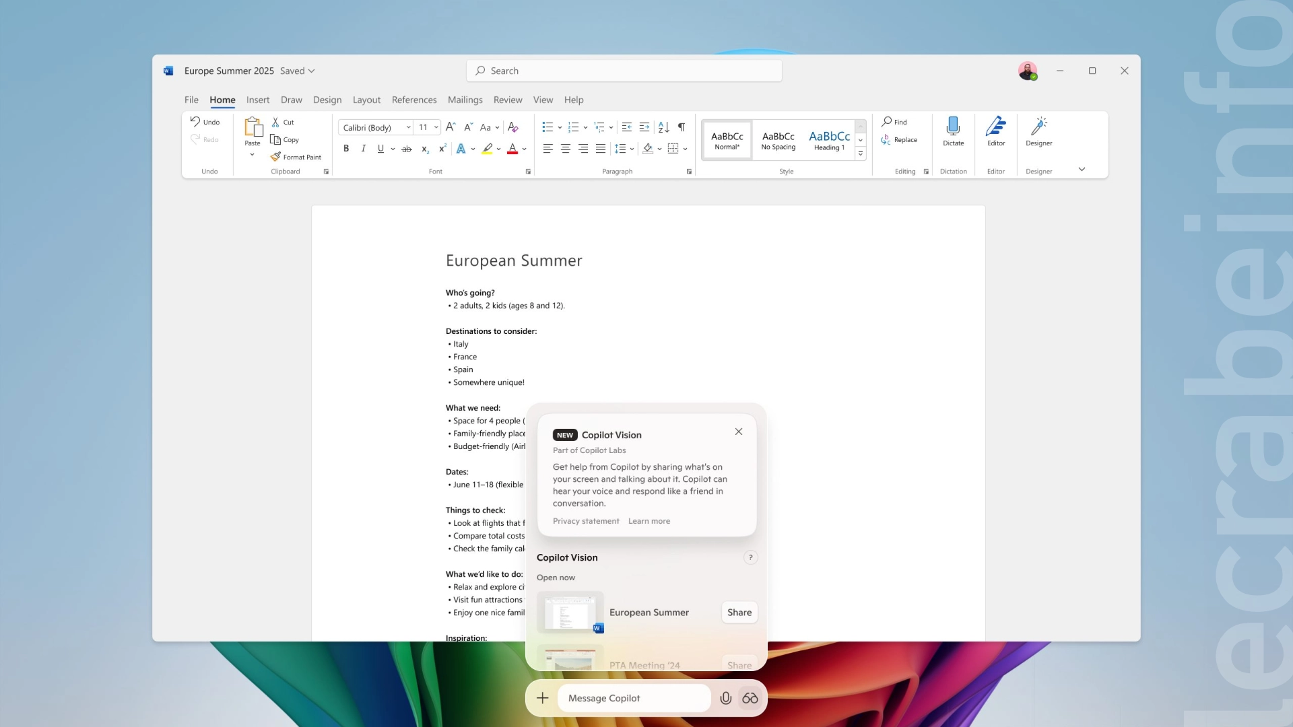
Task: Cut selection with scissors icon
Action: (x=275, y=122)
